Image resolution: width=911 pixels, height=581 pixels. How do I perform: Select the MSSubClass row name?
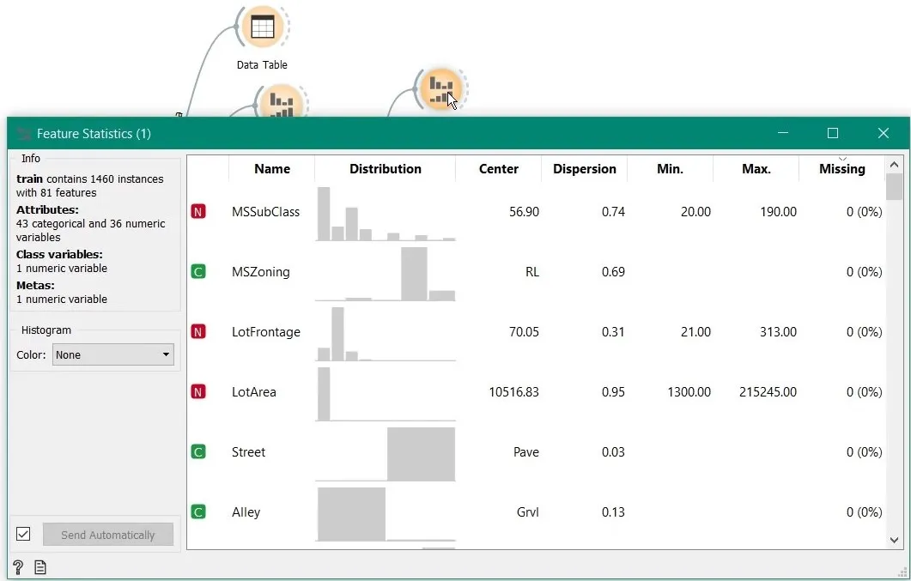[x=265, y=212]
